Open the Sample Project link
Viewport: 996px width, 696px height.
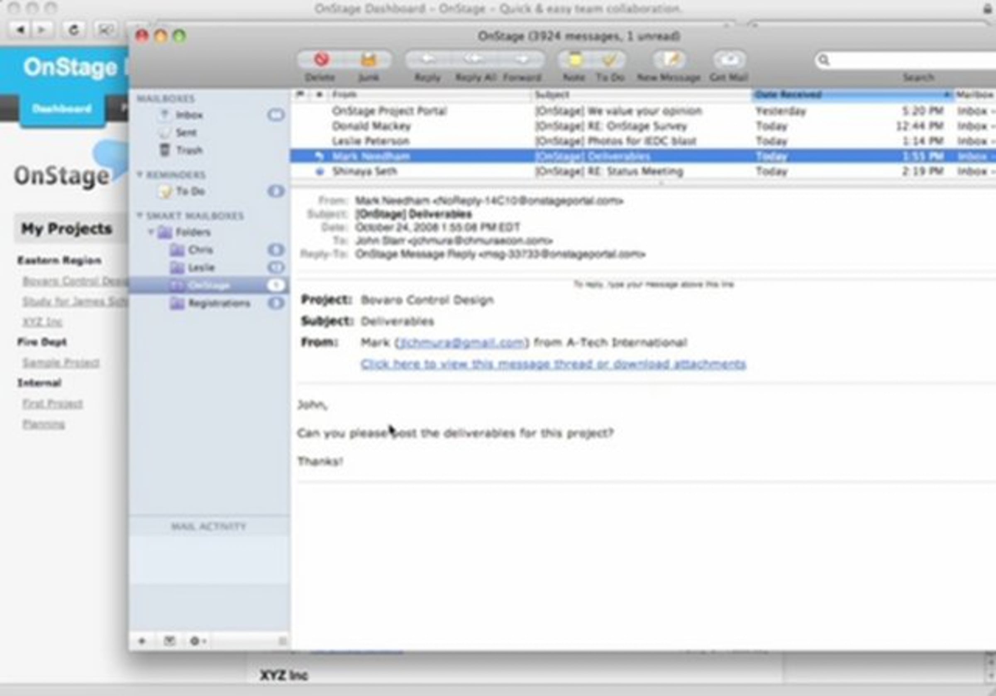(61, 363)
